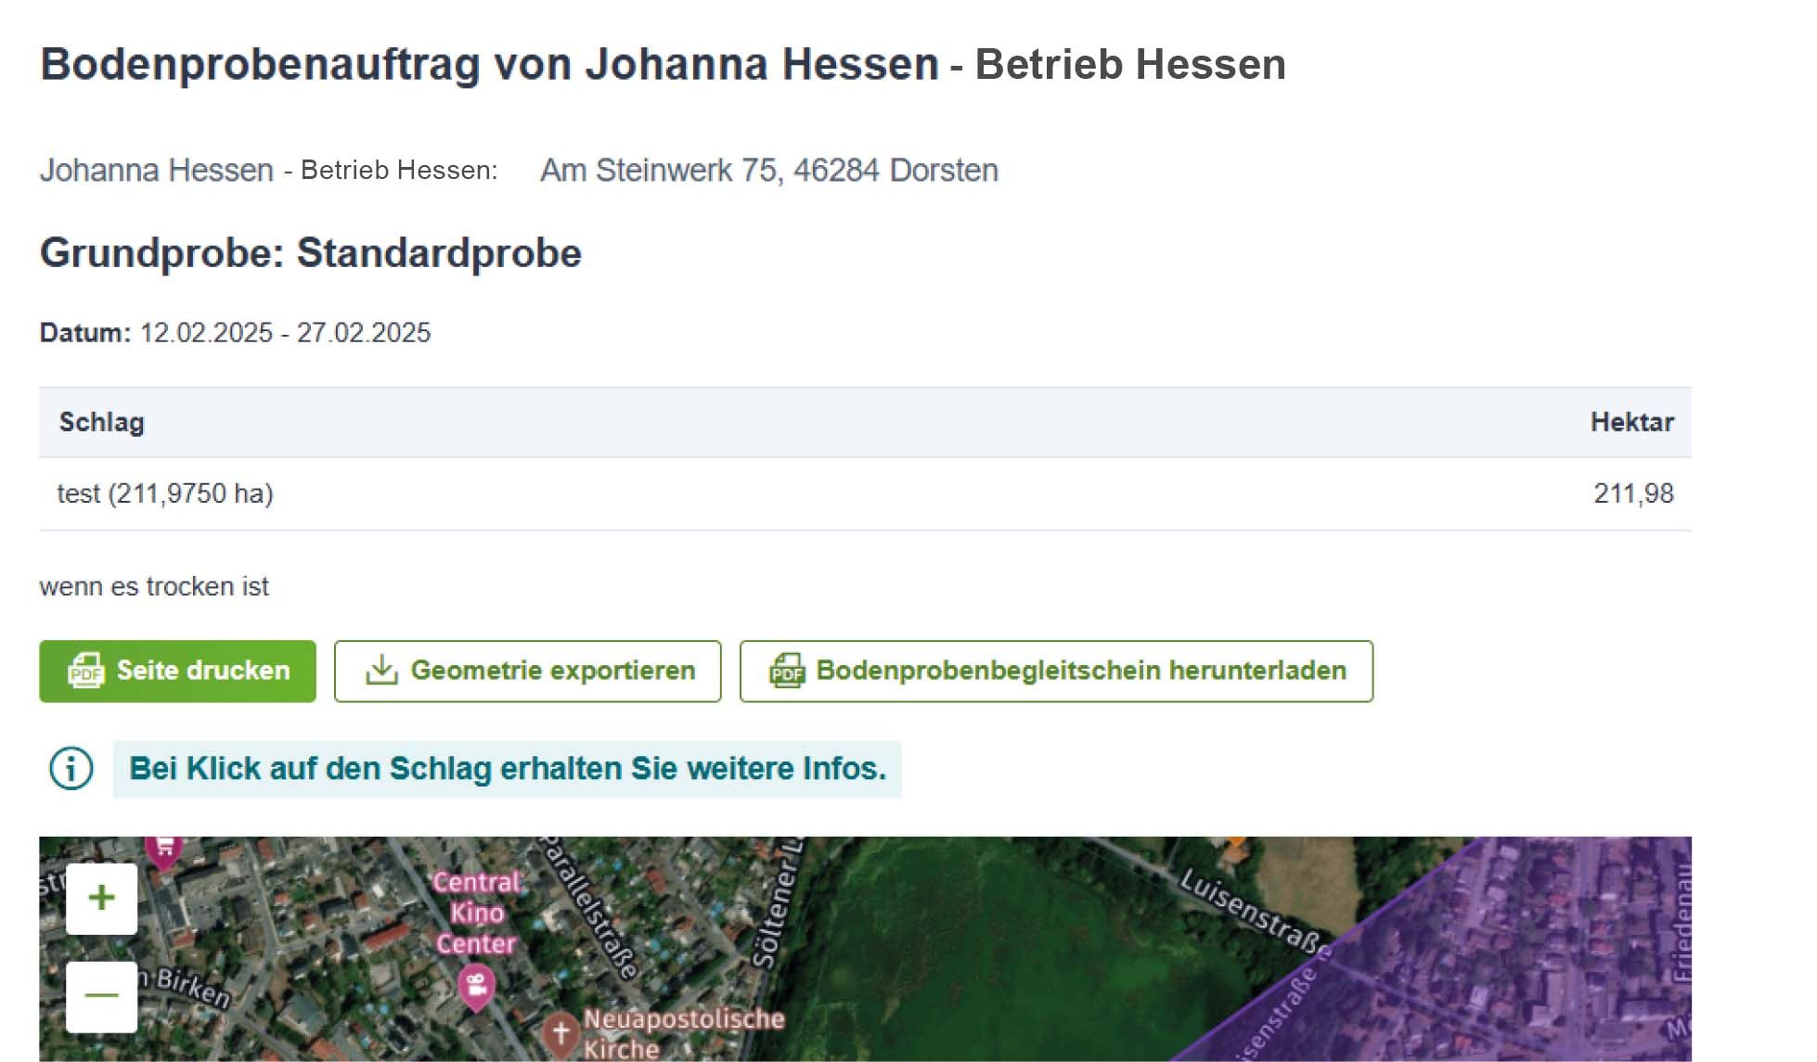This screenshot has width=1817, height=1062.
Task: Click the Schlag column header
Action: 102,423
